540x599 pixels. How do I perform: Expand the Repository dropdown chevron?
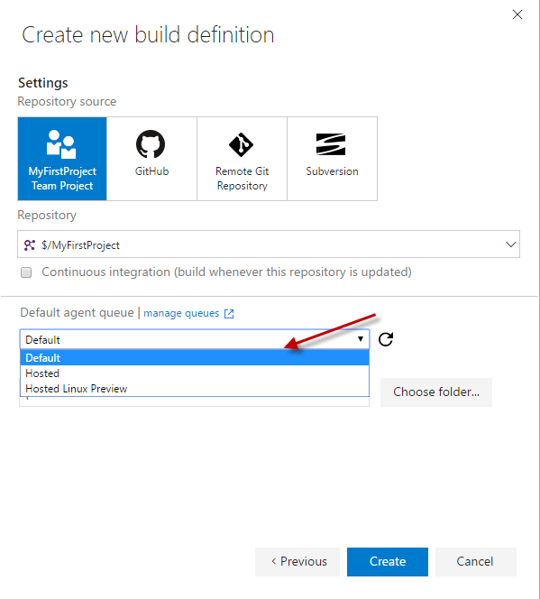tap(510, 244)
